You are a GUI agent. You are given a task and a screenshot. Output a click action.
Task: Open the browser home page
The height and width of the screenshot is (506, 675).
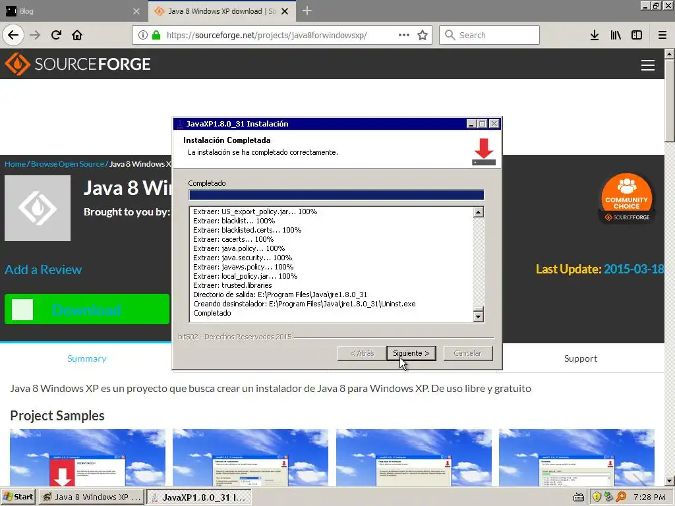point(77,36)
